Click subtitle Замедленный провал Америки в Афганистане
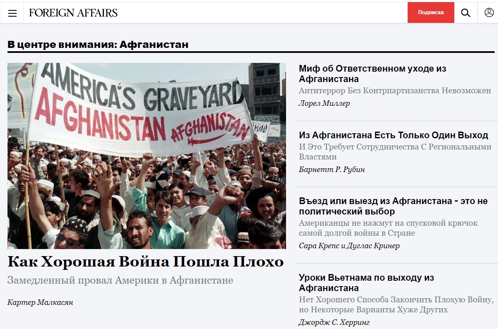The width and height of the screenshot is (498, 329). pos(120,280)
